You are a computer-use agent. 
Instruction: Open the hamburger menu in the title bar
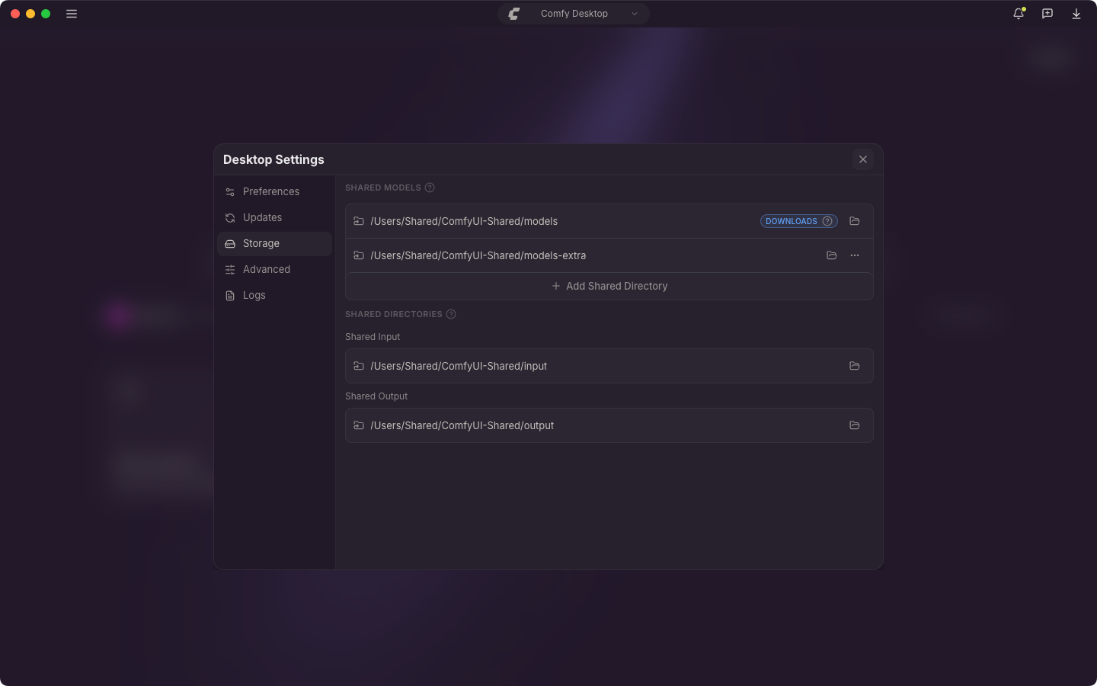tap(72, 14)
